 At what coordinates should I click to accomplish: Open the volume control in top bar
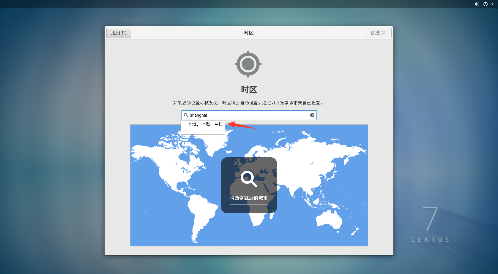(477, 4)
